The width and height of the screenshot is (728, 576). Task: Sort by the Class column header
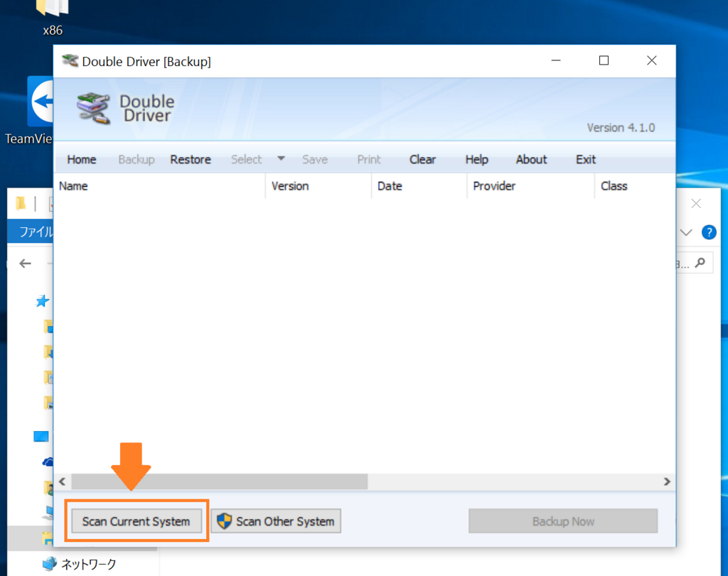(635, 186)
